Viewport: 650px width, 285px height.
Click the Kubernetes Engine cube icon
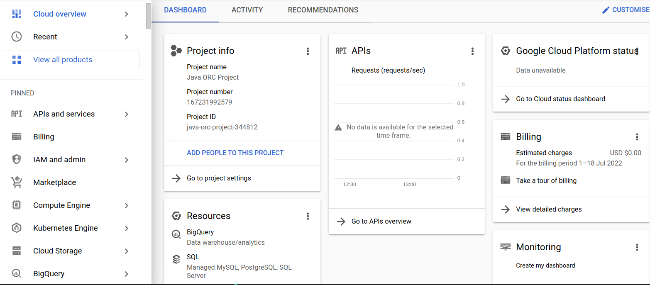coord(17,228)
